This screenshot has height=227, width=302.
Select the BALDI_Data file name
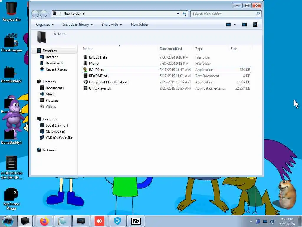pos(98,57)
